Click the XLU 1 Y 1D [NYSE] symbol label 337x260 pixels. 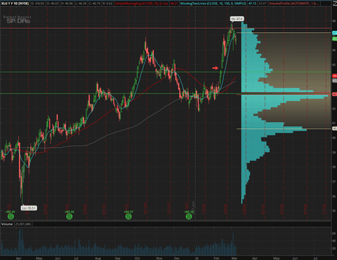point(15,4)
